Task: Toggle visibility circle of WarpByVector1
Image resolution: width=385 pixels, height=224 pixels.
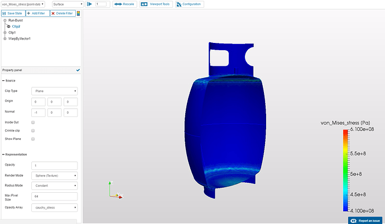Action: pos(5,38)
